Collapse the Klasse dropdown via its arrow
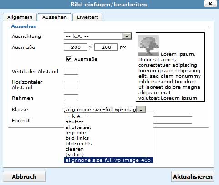This screenshot has height=185, width=219. 141,110
